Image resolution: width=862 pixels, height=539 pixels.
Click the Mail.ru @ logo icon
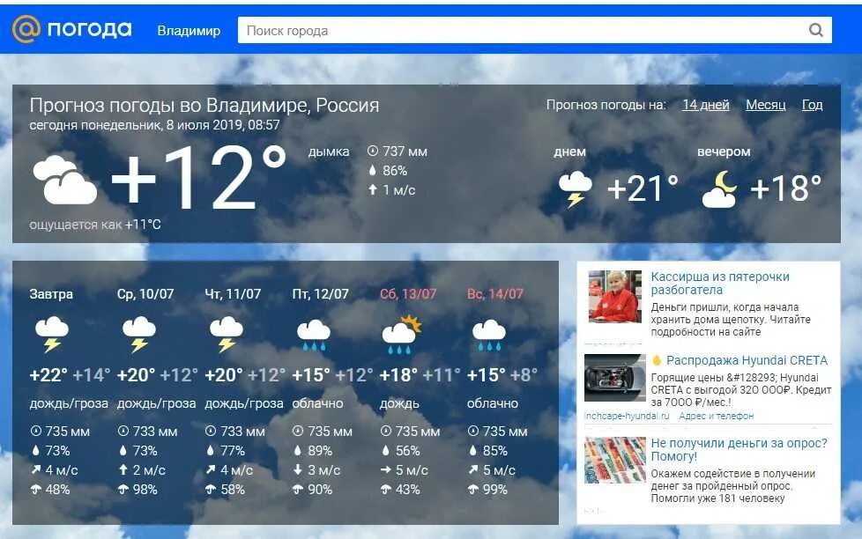point(26,29)
